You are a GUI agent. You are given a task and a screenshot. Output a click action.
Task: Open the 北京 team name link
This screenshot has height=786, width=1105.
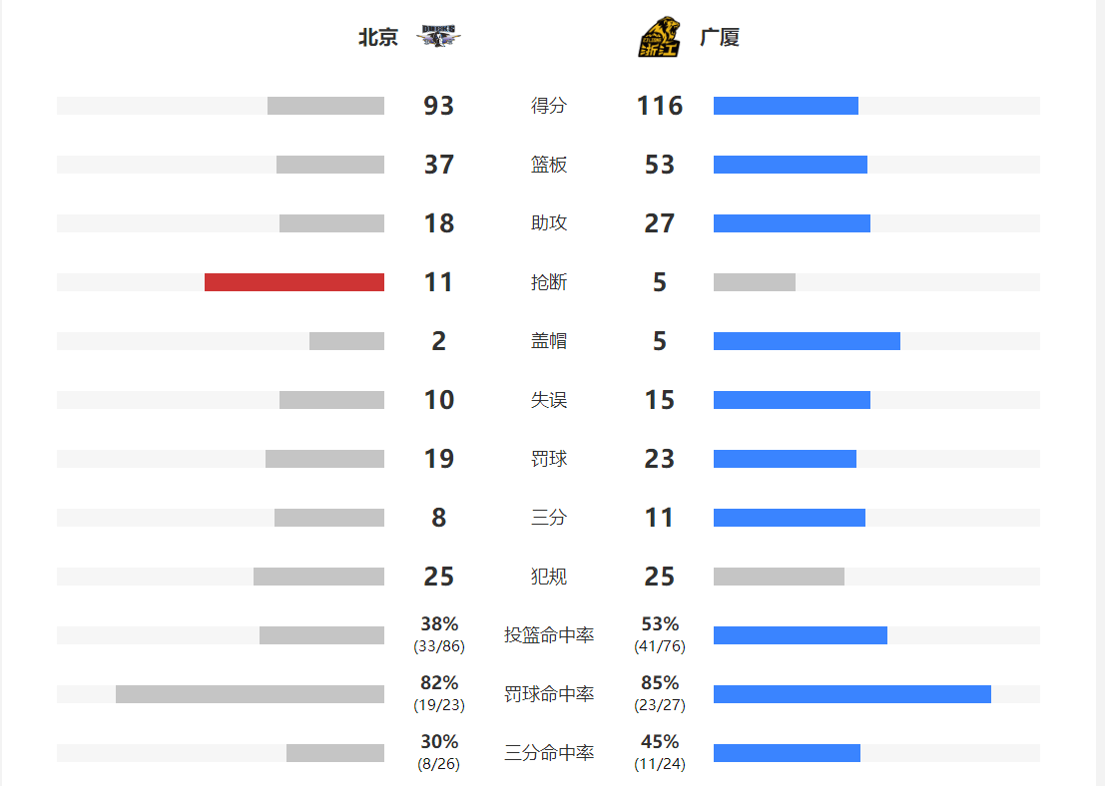[378, 37]
